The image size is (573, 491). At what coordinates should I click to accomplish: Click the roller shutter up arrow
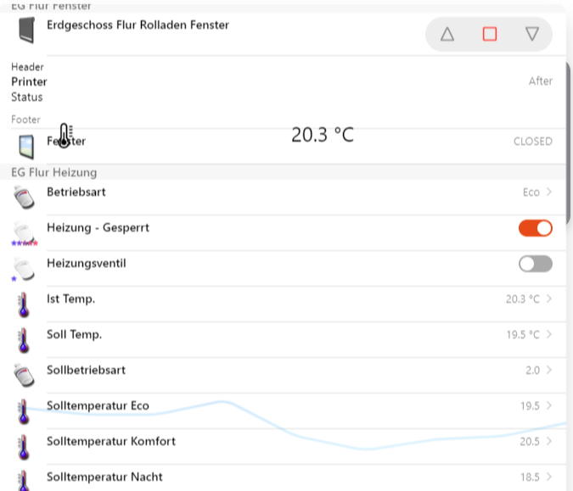447,34
